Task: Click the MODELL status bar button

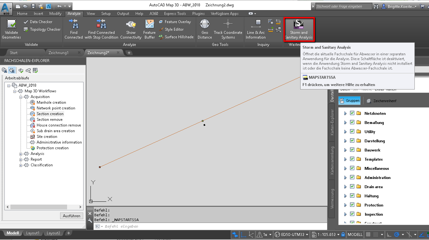Action: point(355,235)
